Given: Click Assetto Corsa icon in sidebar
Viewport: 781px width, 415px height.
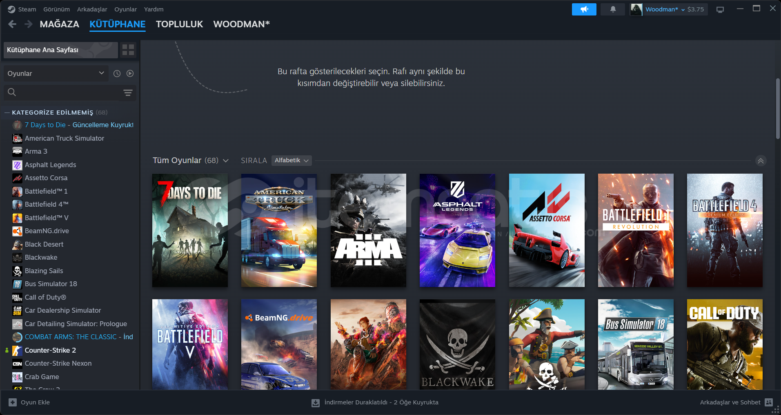Looking at the screenshot, I should pos(17,178).
